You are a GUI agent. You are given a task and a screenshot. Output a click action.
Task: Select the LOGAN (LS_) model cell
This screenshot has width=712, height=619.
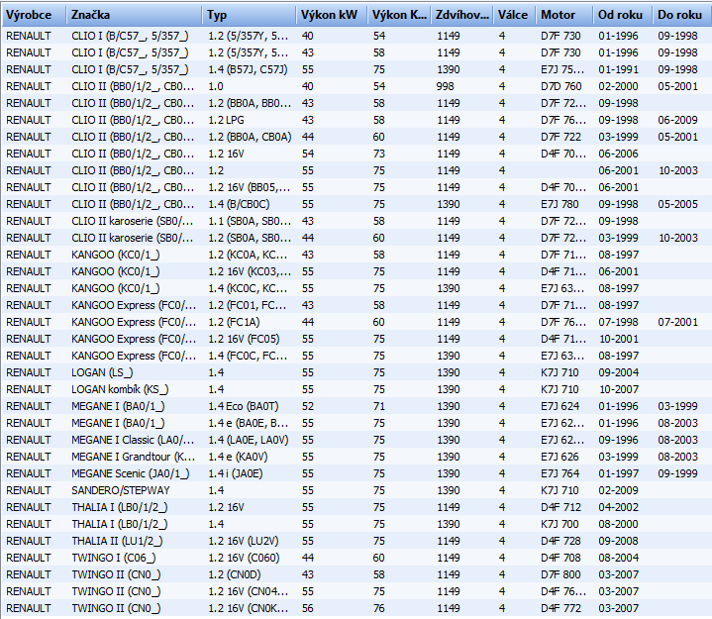coord(102,372)
